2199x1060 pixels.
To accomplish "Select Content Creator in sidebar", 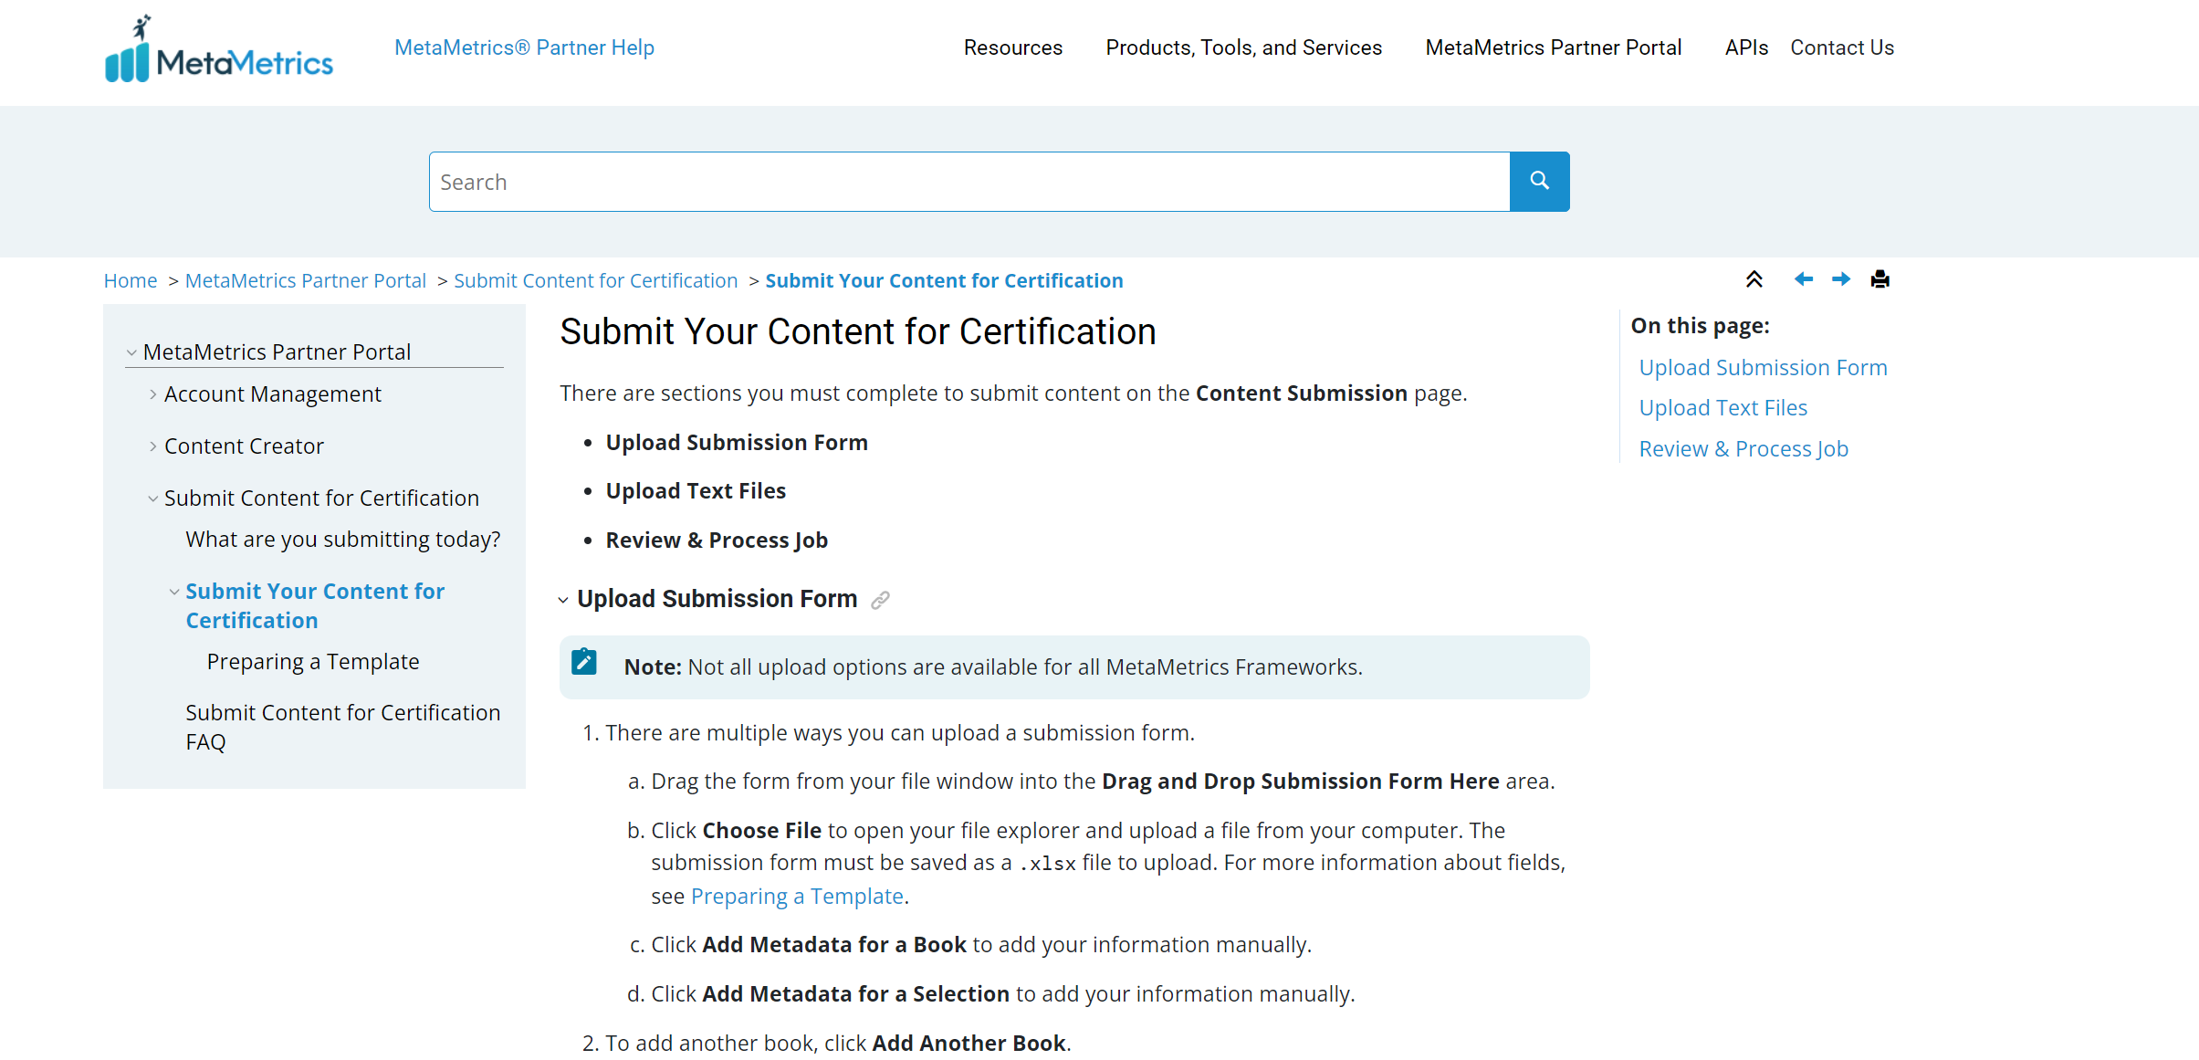I will point(244,446).
